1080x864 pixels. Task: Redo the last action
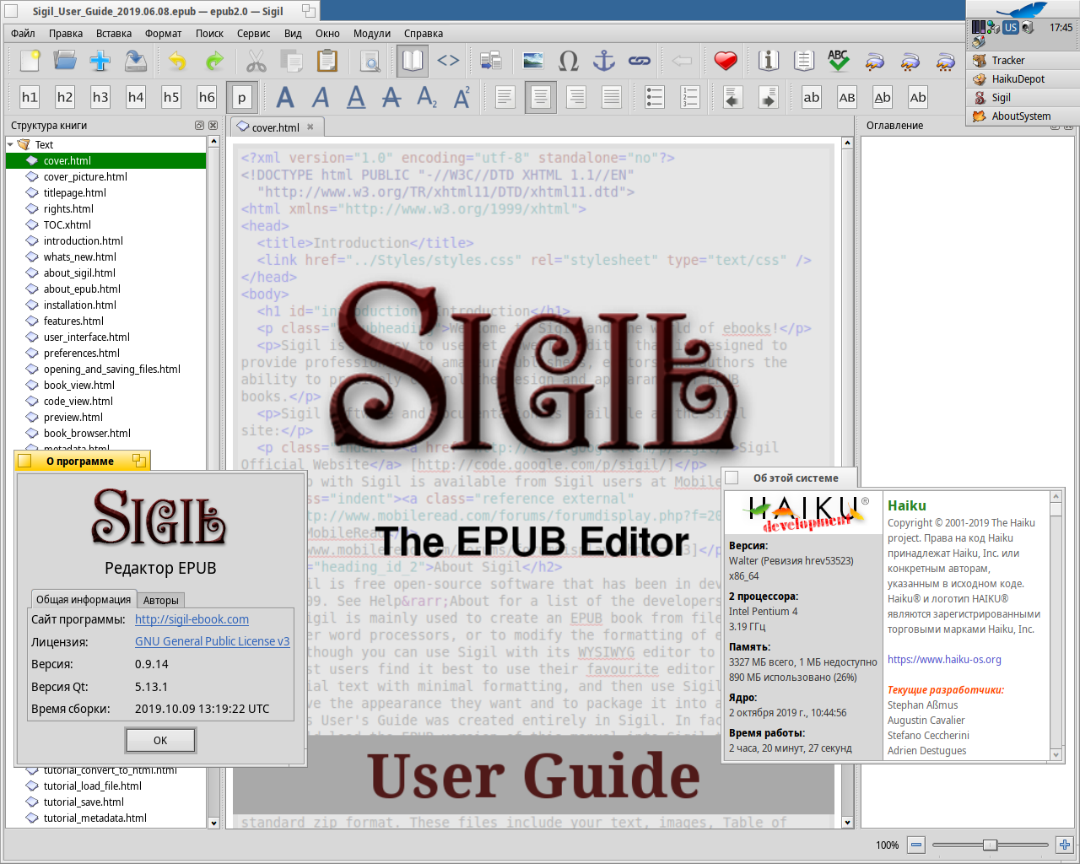point(214,61)
